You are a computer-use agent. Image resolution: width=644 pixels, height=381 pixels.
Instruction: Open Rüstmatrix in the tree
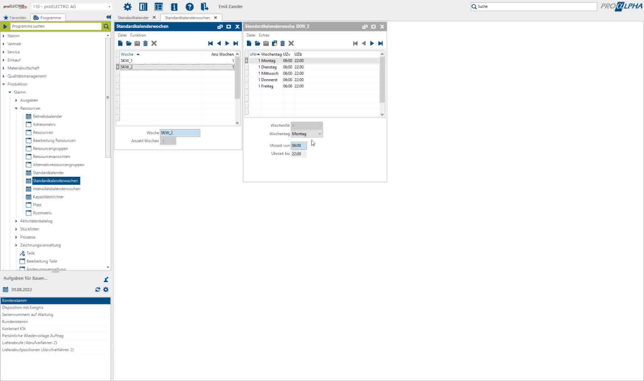pyautogui.click(x=42, y=213)
